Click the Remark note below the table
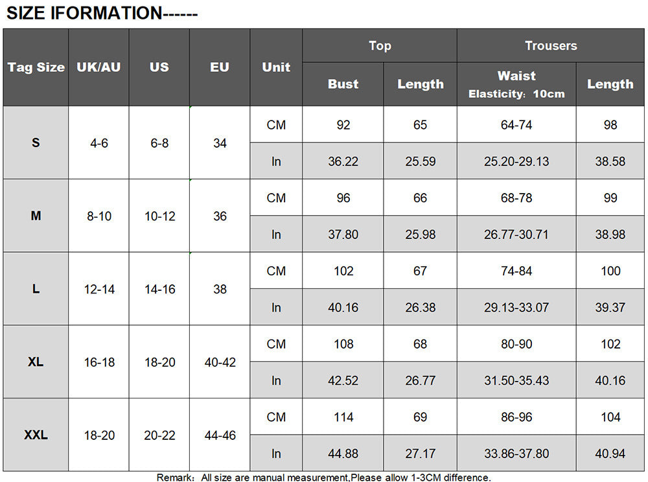 point(324,477)
